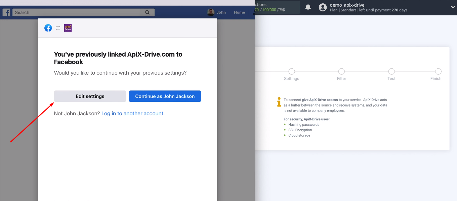Screen dimensions: 457x201
Task: Select the Settings step circle
Action: [x=292, y=71]
